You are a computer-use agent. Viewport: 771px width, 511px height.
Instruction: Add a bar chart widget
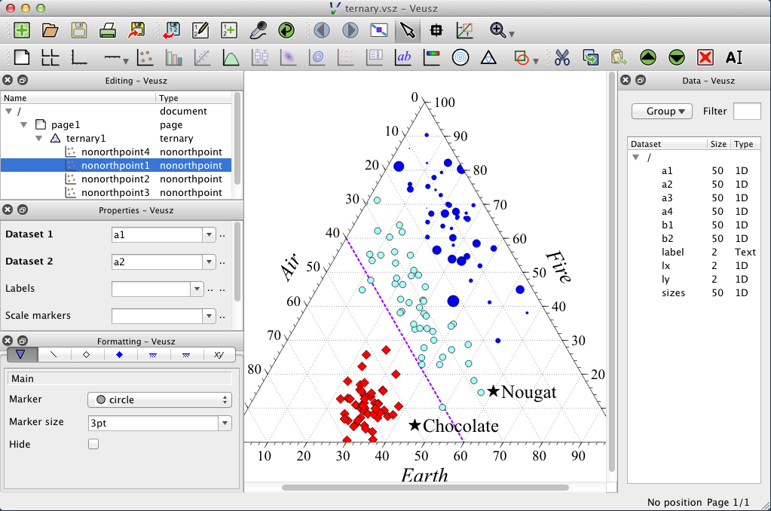pos(173,57)
